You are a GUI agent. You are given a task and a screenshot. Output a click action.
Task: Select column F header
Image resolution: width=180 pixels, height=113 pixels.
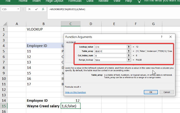(x=136, y=24)
